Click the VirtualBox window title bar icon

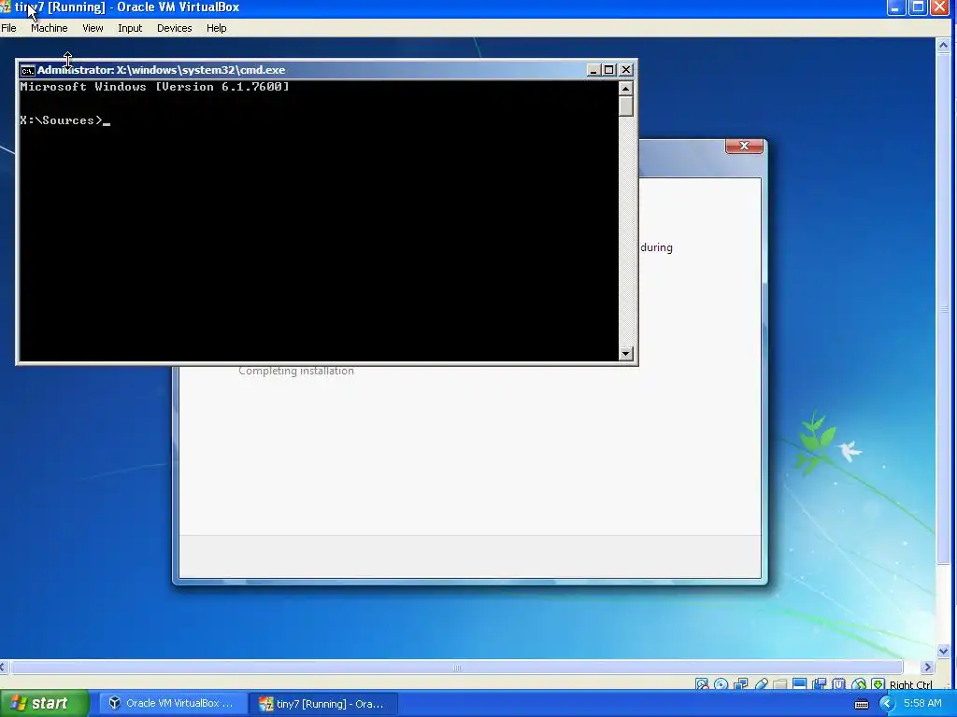pyautogui.click(x=5, y=7)
